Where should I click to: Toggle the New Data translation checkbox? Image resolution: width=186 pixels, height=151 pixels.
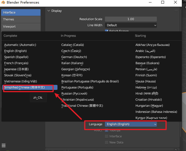(x=107, y=142)
